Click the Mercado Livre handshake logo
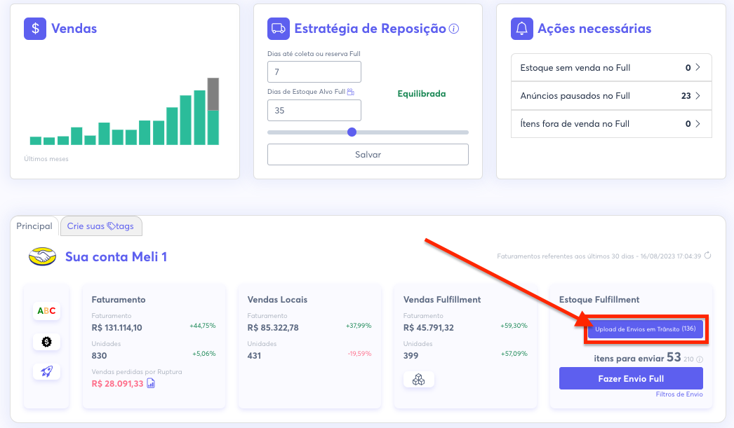The image size is (734, 428). pyautogui.click(x=43, y=256)
